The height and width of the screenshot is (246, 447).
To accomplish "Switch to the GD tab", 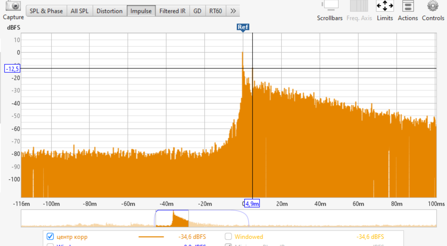I will [198, 11].
